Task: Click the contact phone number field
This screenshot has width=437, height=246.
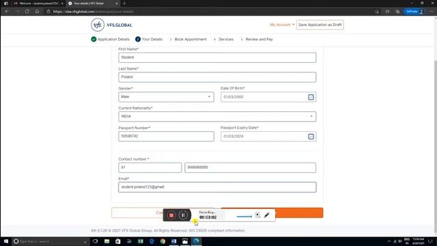Action: pyautogui.click(x=251, y=167)
